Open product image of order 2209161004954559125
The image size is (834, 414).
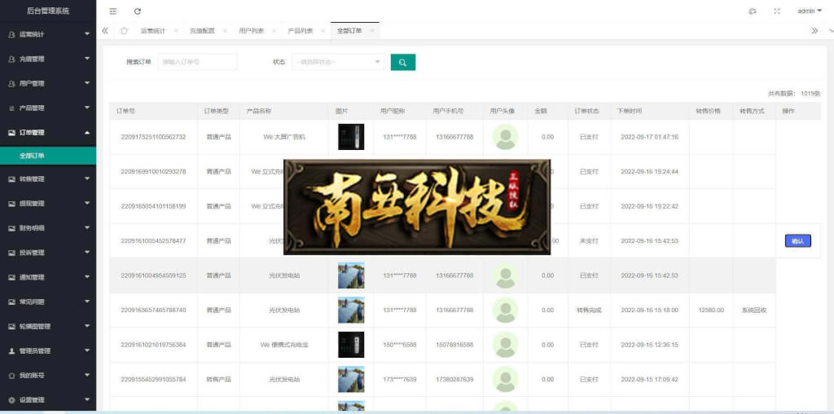[351, 275]
